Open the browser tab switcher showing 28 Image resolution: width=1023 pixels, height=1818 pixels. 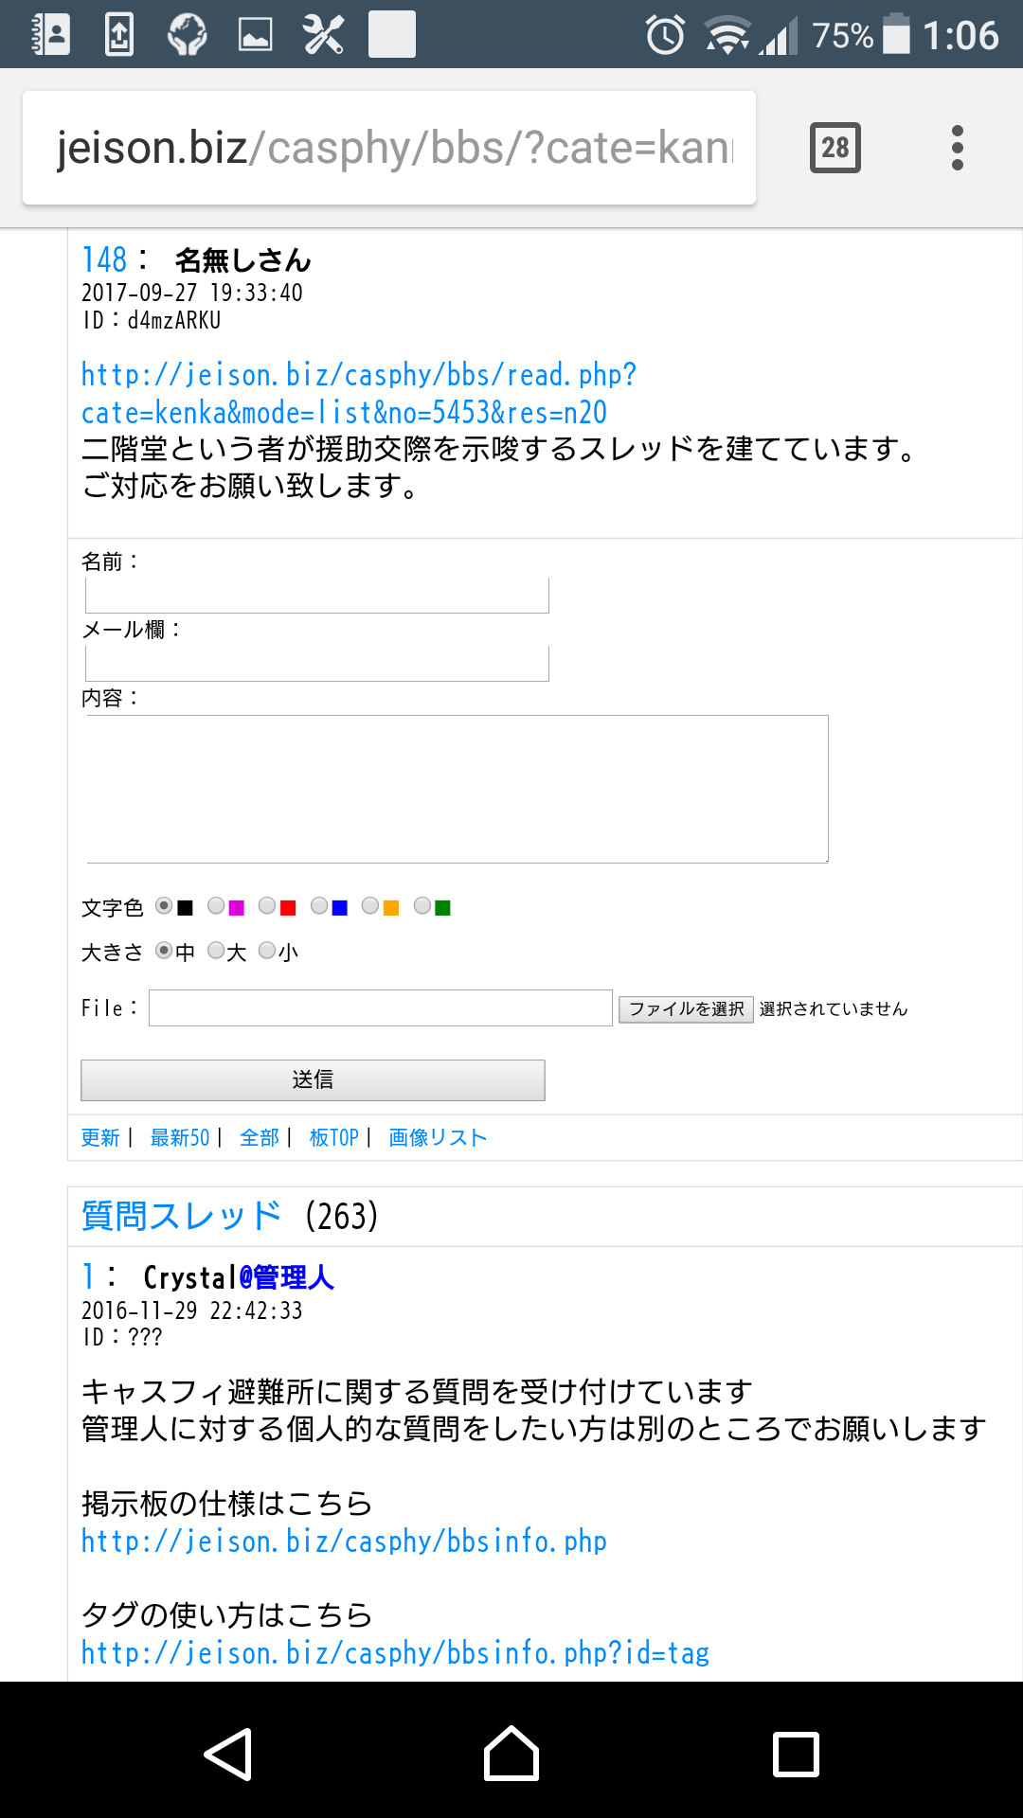[x=835, y=148]
